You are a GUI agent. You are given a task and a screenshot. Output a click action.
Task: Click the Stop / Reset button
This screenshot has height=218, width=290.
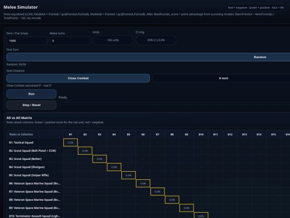coord(31,105)
